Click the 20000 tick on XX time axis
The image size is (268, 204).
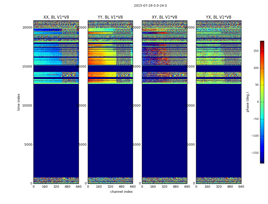tap(28, 28)
